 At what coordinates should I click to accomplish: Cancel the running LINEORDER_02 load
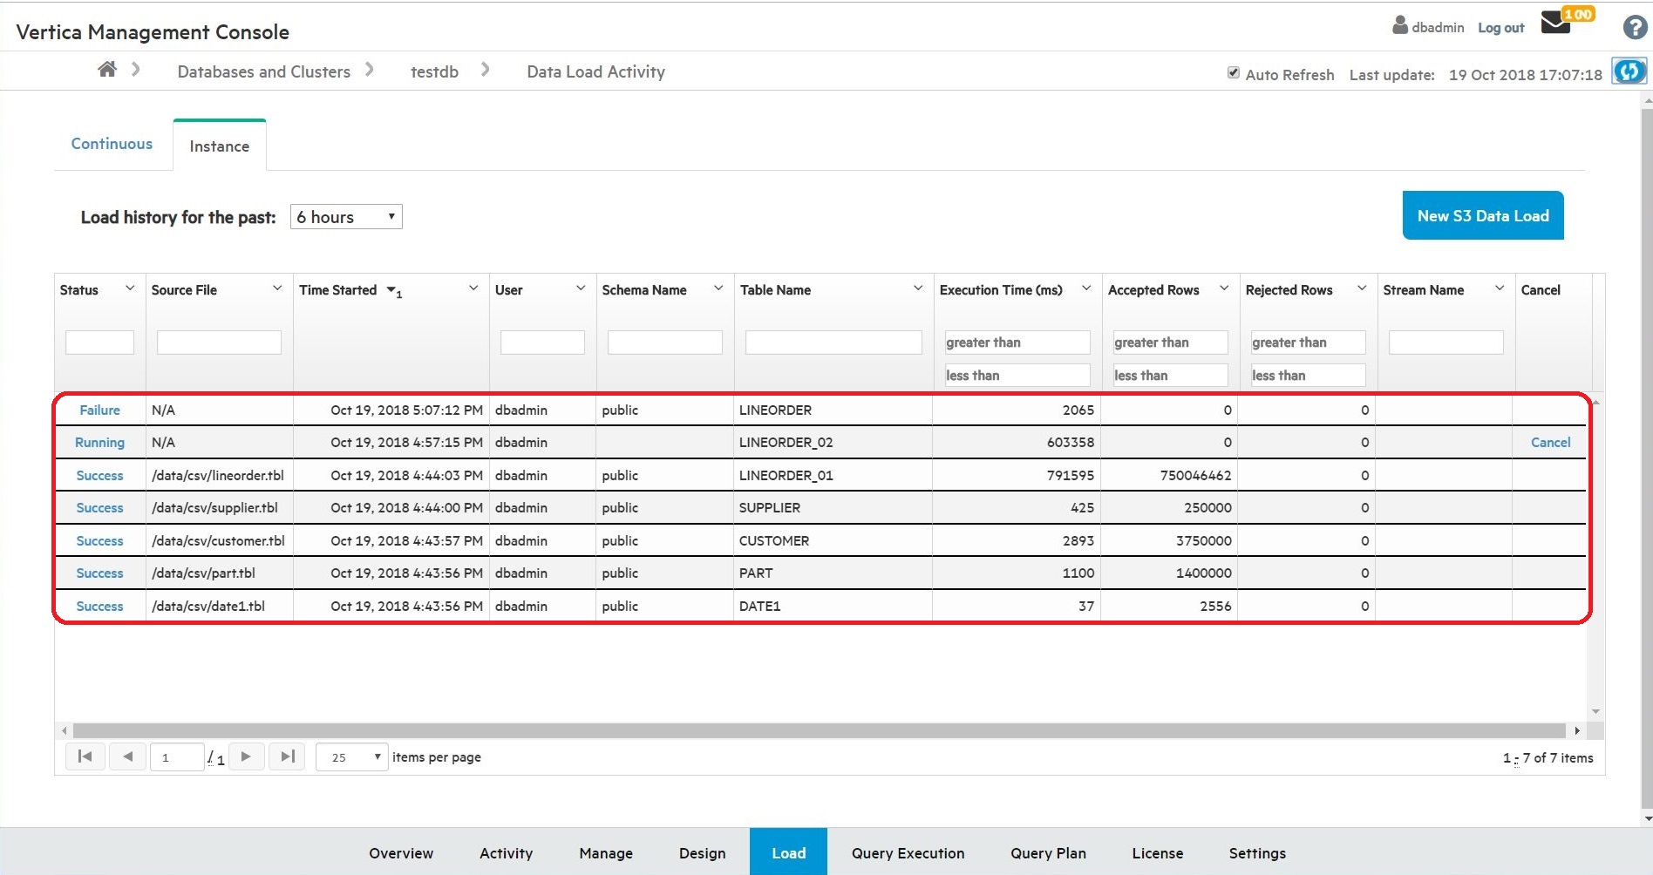tap(1550, 443)
